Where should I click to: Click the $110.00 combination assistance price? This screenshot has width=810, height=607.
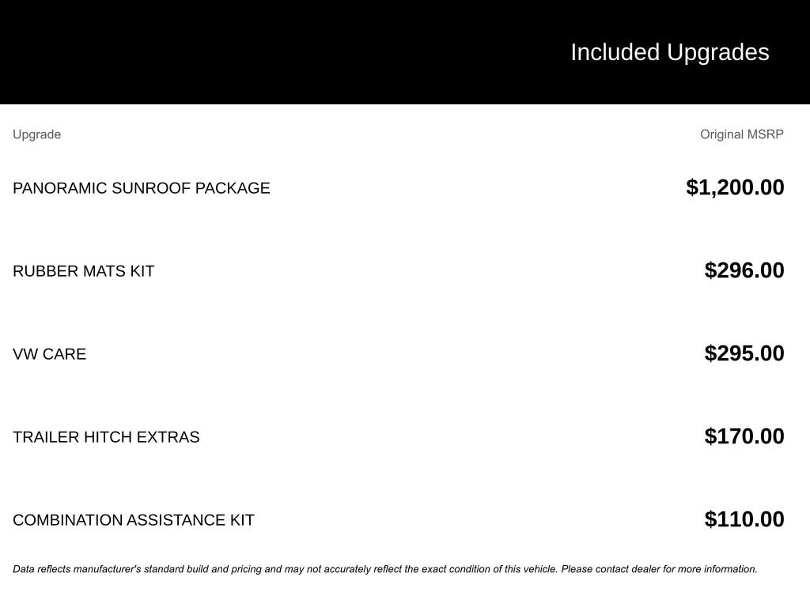(x=744, y=519)
